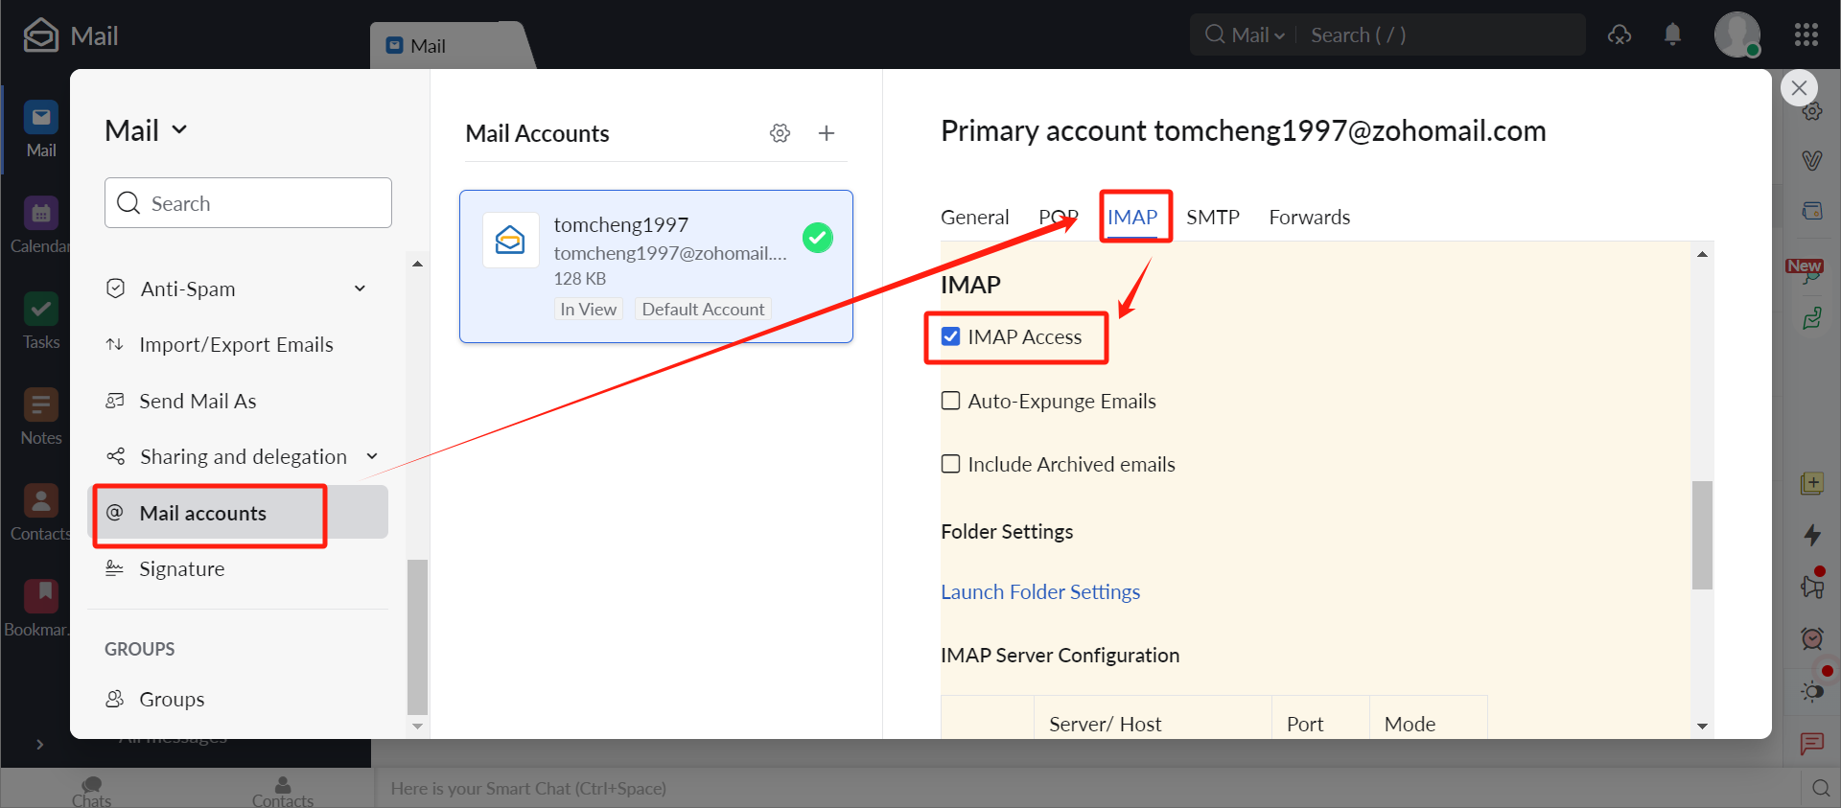Click the brightness theme icon on right rail
Screen dimensions: 1841x808
tap(1811, 690)
